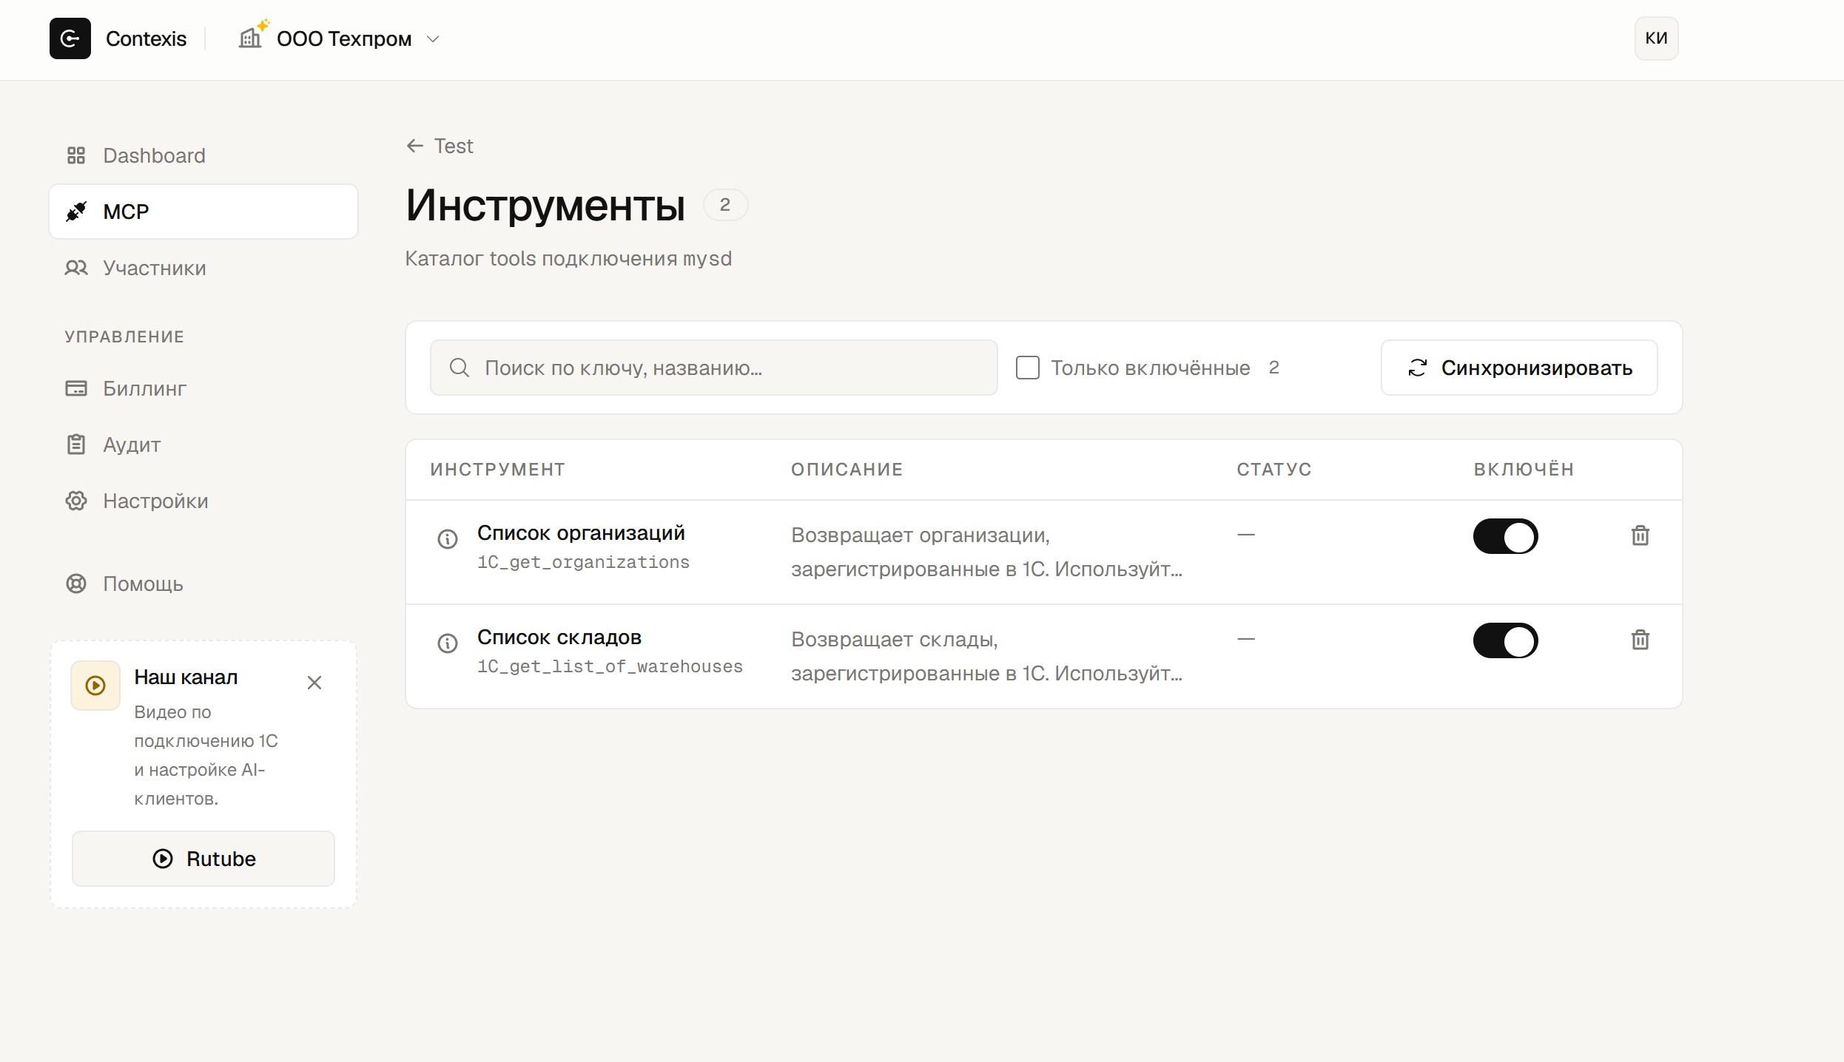The height and width of the screenshot is (1062, 1844).
Task: Click the ВКЛЮЧЁН column header
Action: pyautogui.click(x=1524, y=469)
